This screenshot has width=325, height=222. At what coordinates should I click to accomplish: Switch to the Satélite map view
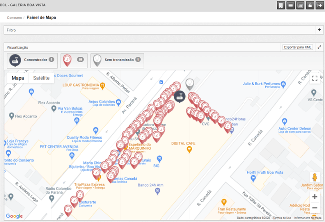pos(41,78)
